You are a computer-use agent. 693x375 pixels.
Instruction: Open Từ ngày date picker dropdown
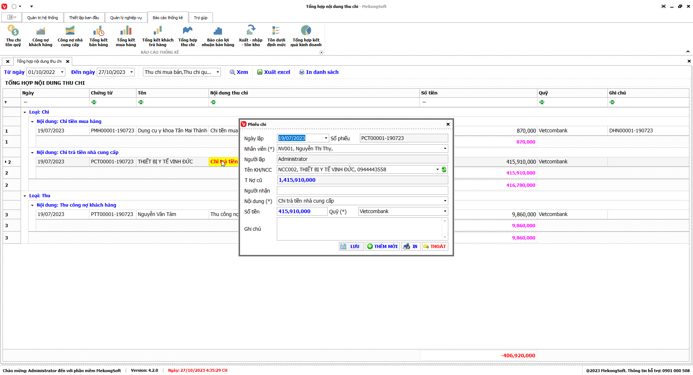coord(62,72)
